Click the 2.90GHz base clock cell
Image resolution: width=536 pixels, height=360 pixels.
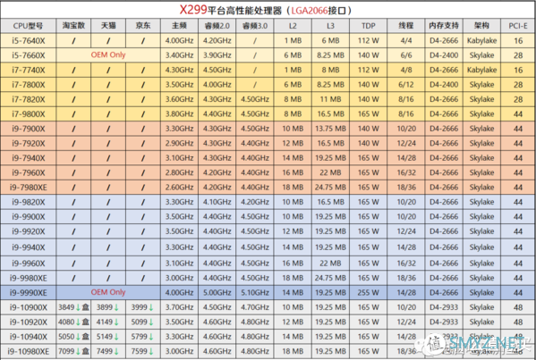179,143
